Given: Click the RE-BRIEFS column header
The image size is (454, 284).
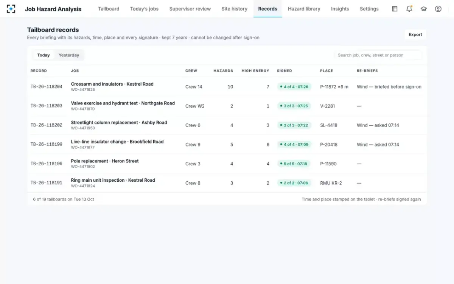Looking at the screenshot, I should (367, 71).
